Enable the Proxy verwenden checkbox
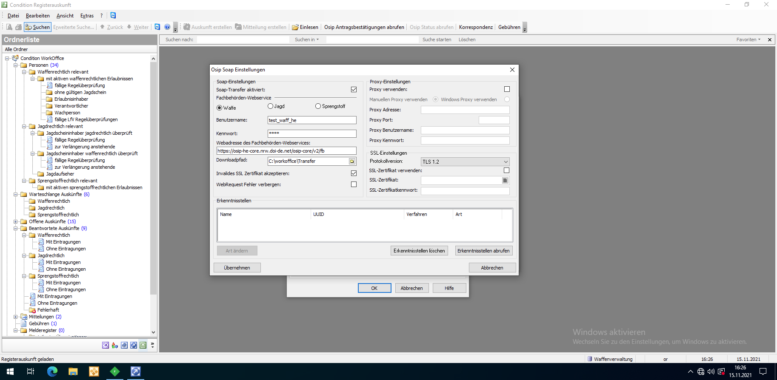This screenshot has width=777, height=380. 507,89
